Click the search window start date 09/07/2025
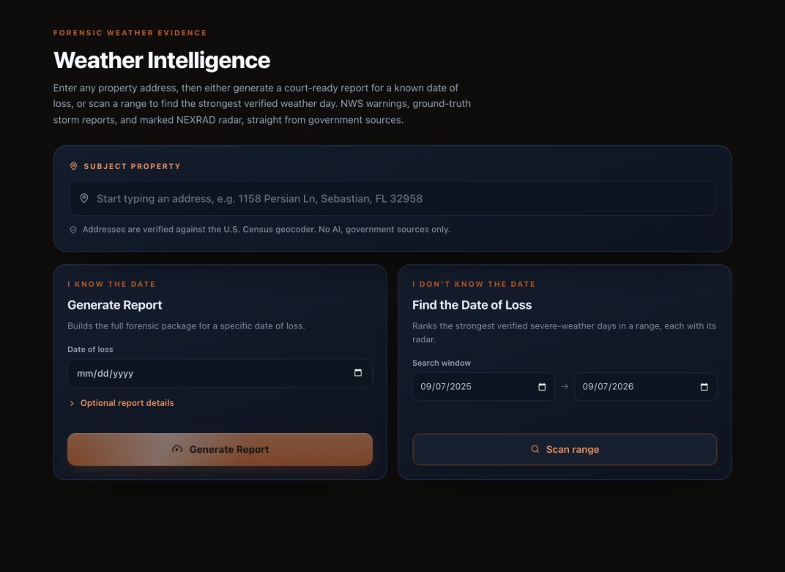The image size is (785, 572). [x=483, y=386]
